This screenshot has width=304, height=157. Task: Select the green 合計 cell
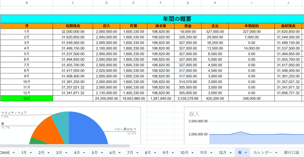27,98
